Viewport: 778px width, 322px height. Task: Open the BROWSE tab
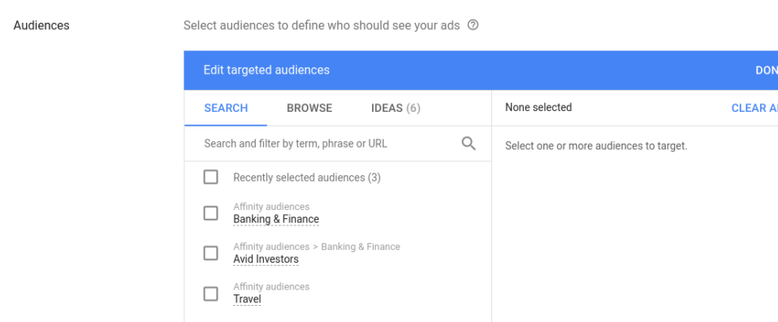coord(309,108)
